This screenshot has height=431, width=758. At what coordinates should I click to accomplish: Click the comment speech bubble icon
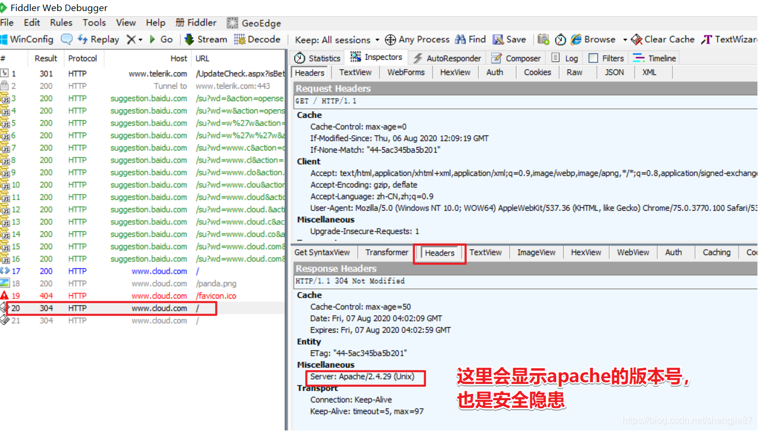click(67, 39)
